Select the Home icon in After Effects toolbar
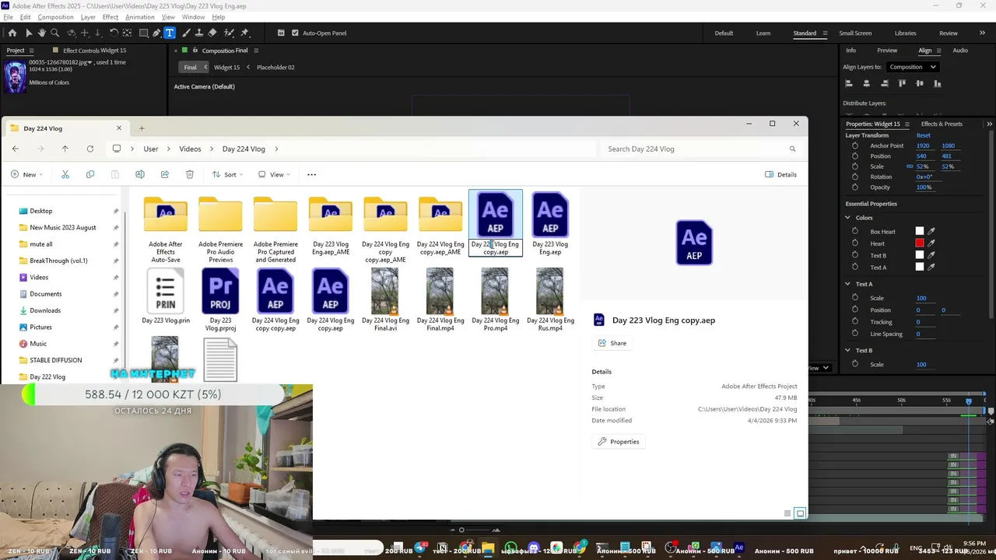 [x=12, y=33]
